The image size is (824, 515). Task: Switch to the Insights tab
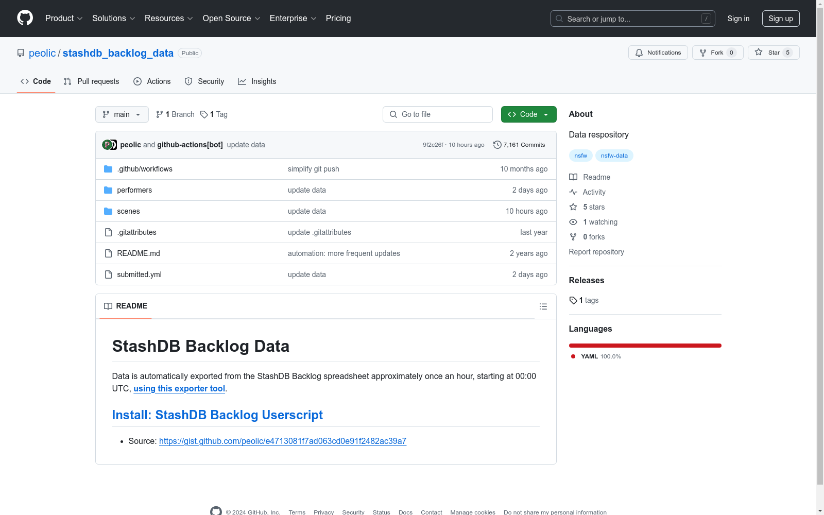257,81
